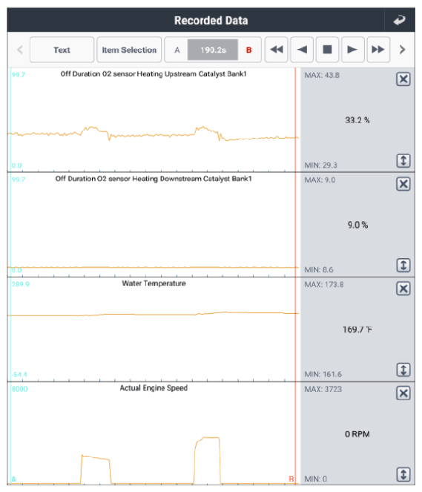Expand the Water Temperature graph vertically
Viewport: 422px width, 492px height.
tap(403, 370)
